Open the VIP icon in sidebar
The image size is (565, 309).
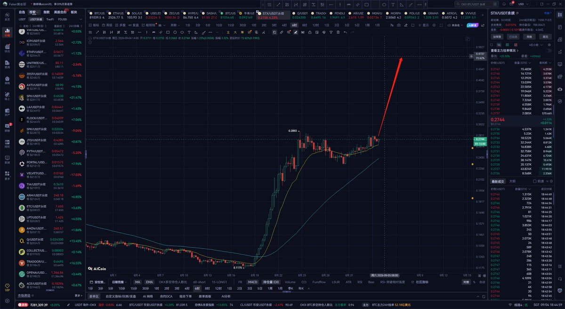tap(7, 287)
